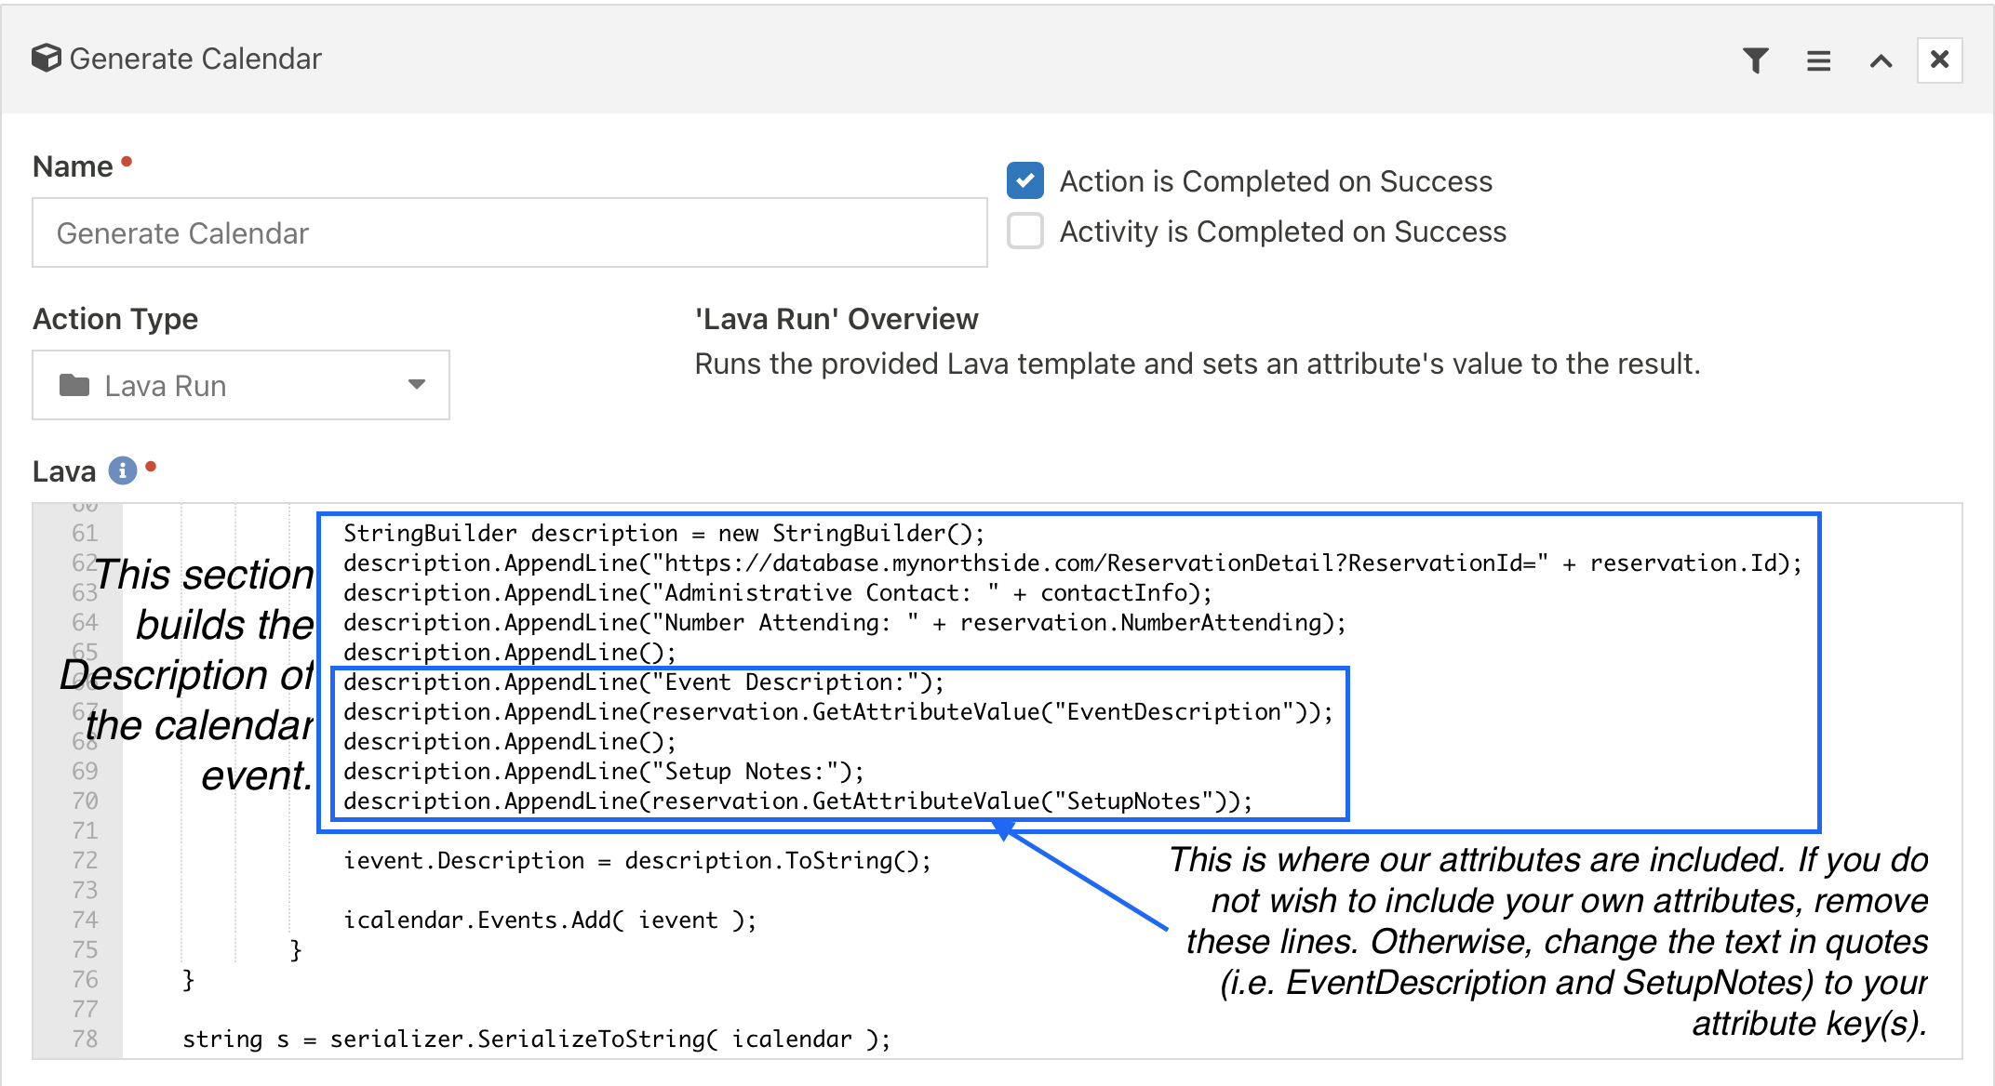This screenshot has height=1086, width=1995.
Task: Enable Activity is Completed on Success
Action: pyautogui.click(x=1024, y=231)
